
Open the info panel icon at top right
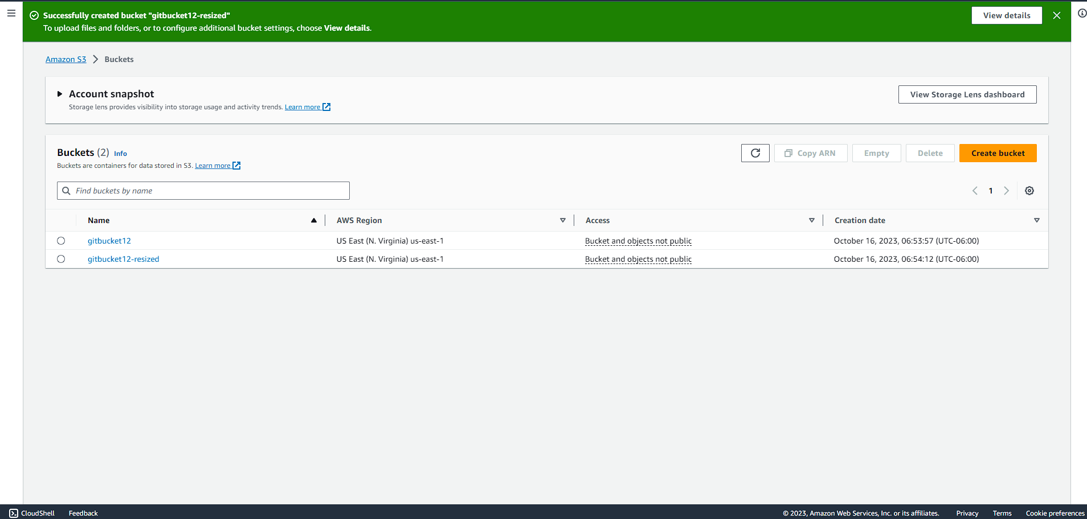point(1082,13)
